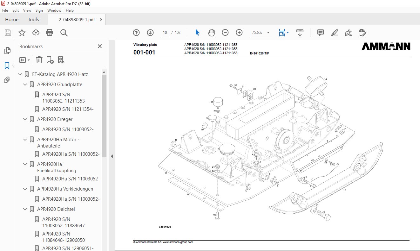Open the fit page options dropdown arrow
The height and width of the screenshot is (251, 420).
pos(288,33)
